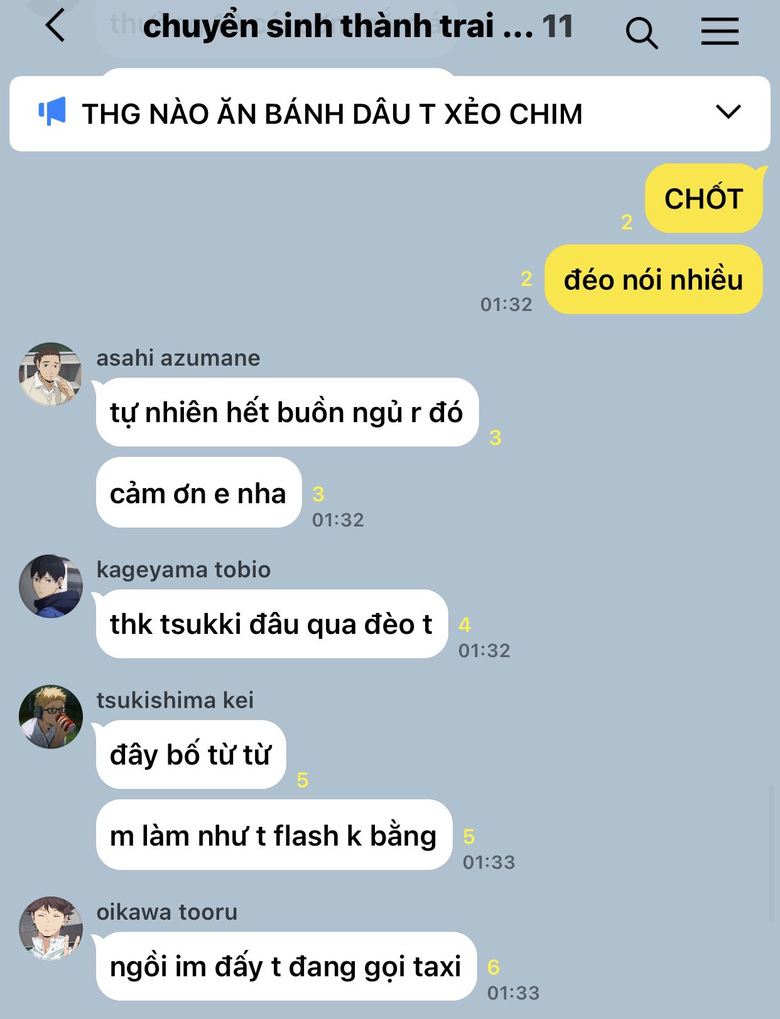The width and height of the screenshot is (780, 1019).
Task: Select message 'thk tsukki đâu qua đèo t'
Action: tap(271, 624)
